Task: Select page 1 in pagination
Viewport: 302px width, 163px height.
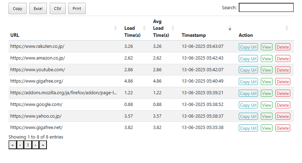Action: (28, 145)
